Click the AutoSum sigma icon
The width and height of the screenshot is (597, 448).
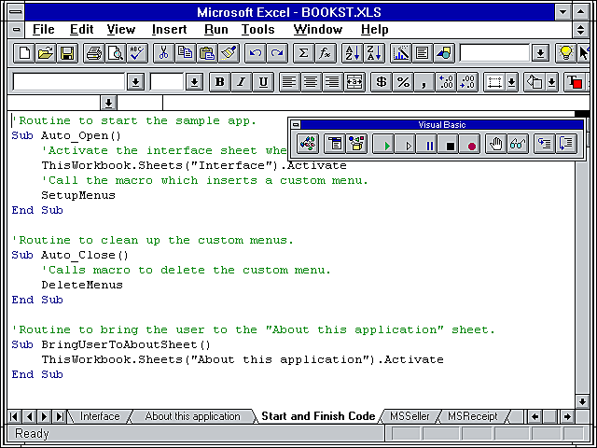coord(303,53)
